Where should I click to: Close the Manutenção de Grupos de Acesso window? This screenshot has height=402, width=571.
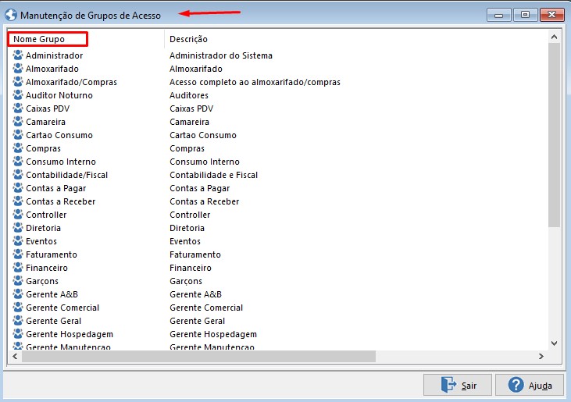[x=552, y=15]
